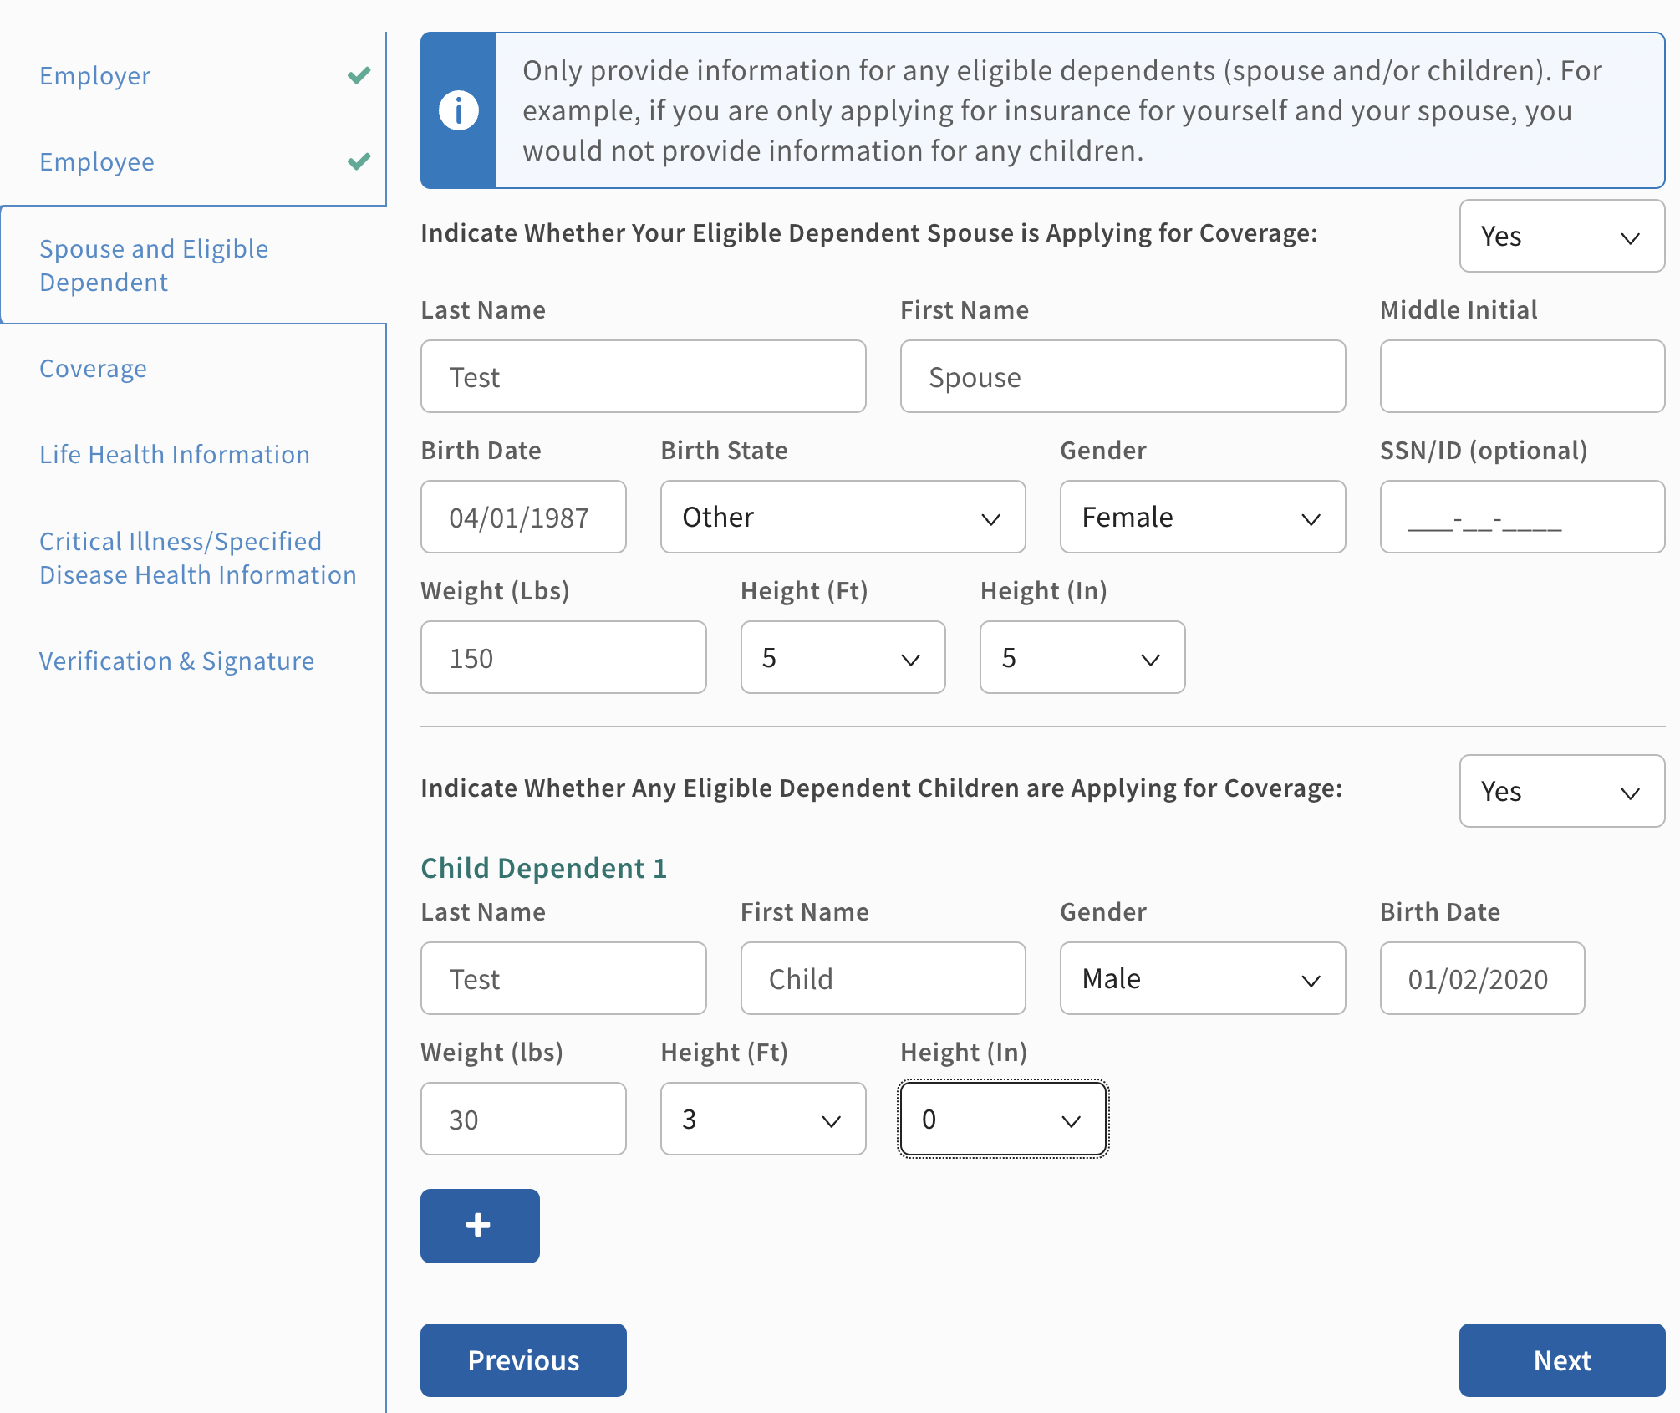Click the child Birth Date field
This screenshot has height=1413, width=1680.
click(x=1481, y=978)
